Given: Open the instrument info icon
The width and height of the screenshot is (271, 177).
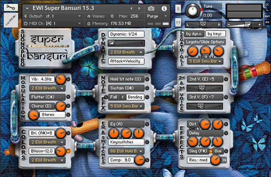Looking at the screenshot, I should click(164, 9).
